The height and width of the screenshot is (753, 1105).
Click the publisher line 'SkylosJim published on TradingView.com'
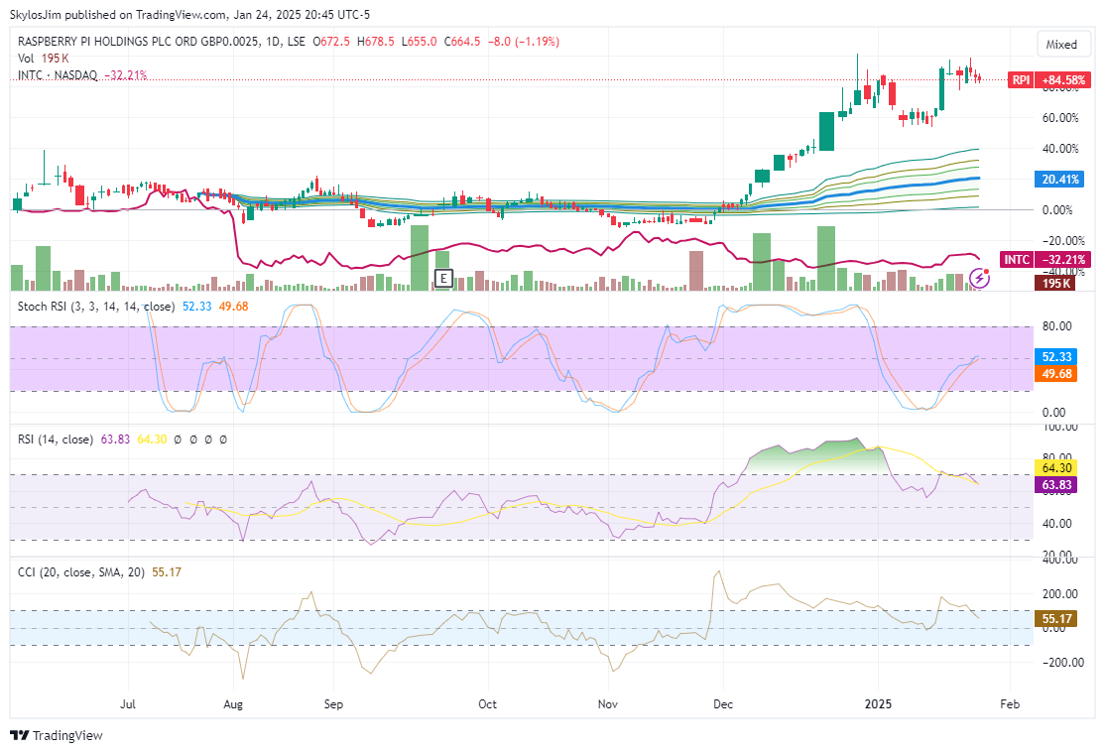point(118,15)
